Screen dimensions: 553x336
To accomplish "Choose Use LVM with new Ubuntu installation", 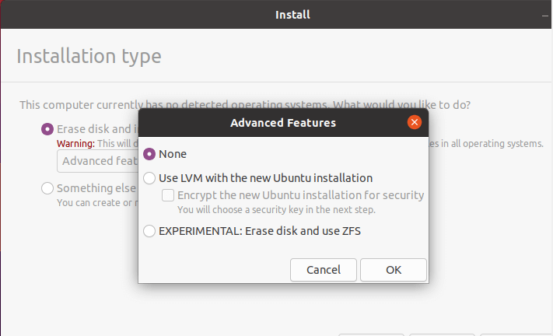I will [x=149, y=178].
